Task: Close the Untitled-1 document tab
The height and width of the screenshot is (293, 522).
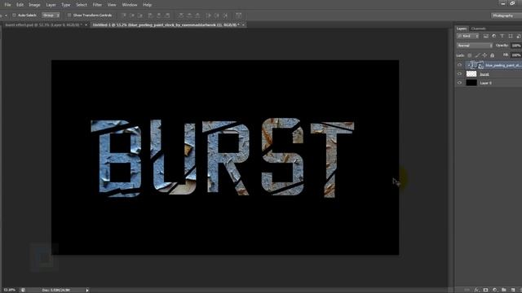Action: click(243, 25)
